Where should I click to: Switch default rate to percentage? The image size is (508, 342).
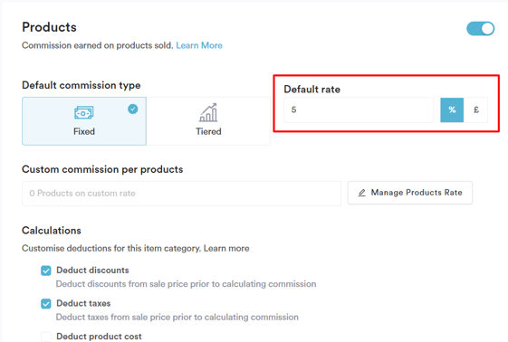(x=452, y=110)
